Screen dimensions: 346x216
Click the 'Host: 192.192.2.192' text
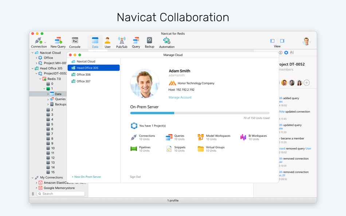(x=181, y=90)
